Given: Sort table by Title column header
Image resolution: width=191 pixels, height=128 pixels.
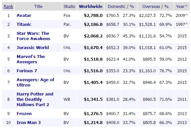Looking at the screenshot, I should (38, 6).
